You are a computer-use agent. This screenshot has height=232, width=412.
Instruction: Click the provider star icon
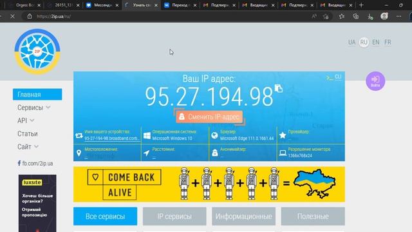pyautogui.click(x=283, y=135)
